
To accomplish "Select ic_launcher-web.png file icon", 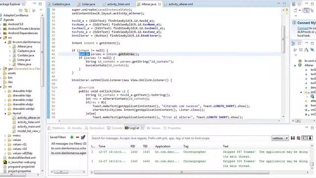I will coord(5,162).
